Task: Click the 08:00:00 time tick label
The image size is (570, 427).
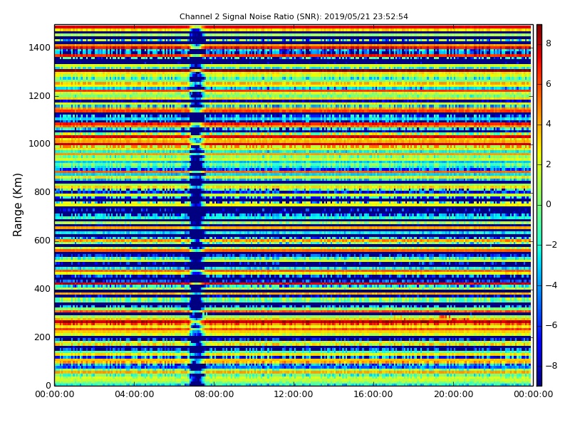Action: (214, 394)
